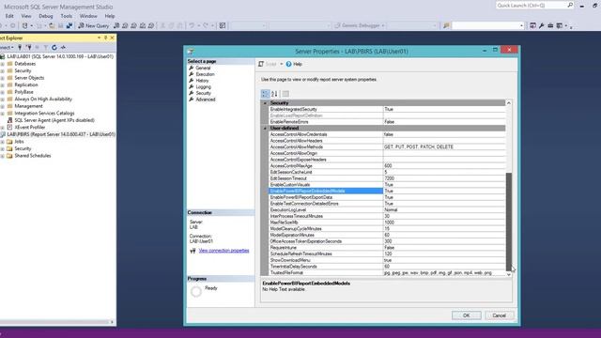Open the Object Explorer window options dropdown
The height and width of the screenshot is (338, 601).
[99, 38]
